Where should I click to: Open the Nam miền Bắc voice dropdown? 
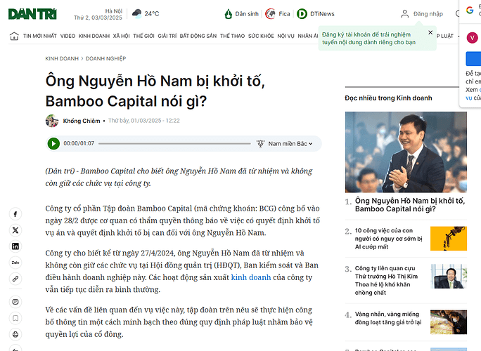click(290, 144)
